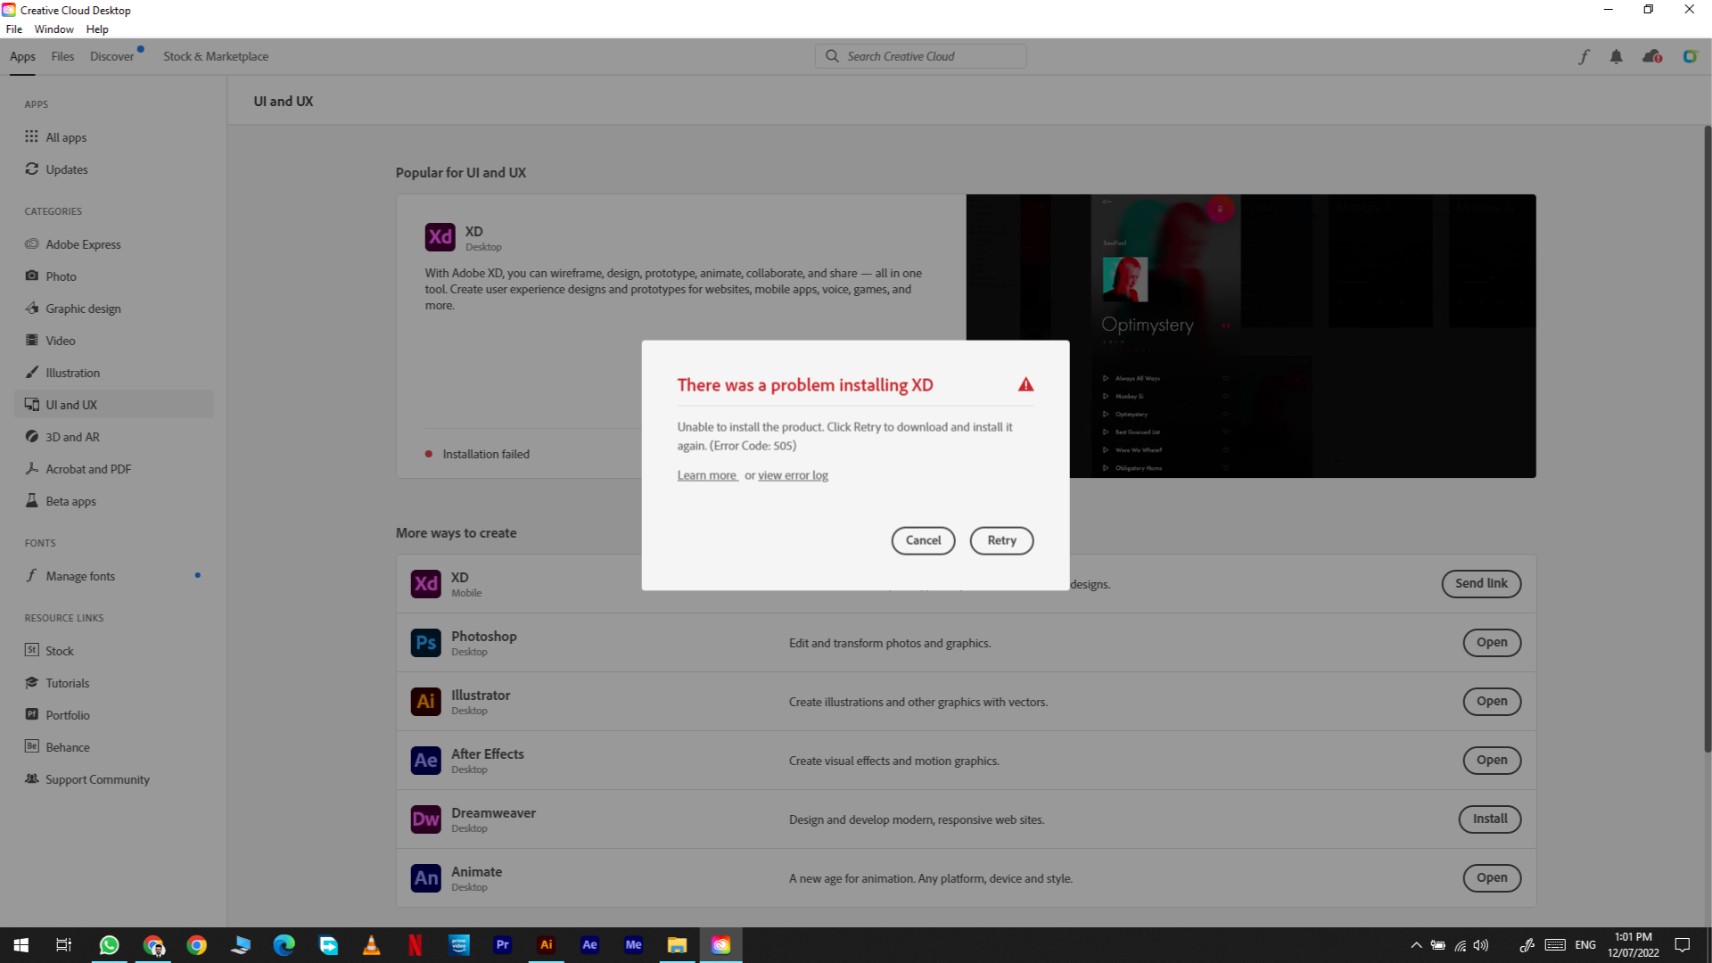The height and width of the screenshot is (963, 1712).
Task: Click the Manage fonts sidebar icon
Action: coord(32,575)
